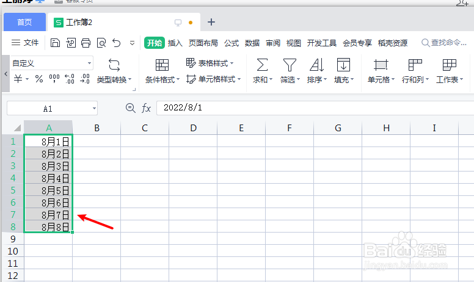Apply percent style format
Viewport: 474px width, 282px height.
[x=39, y=79]
